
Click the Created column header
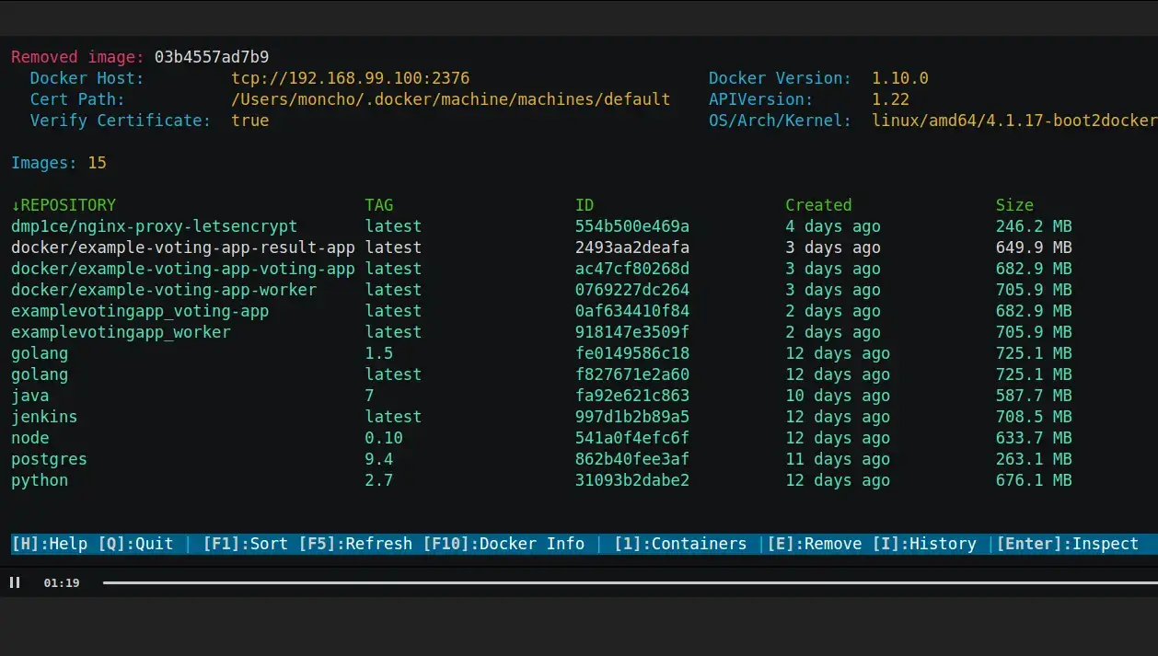click(x=818, y=205)
